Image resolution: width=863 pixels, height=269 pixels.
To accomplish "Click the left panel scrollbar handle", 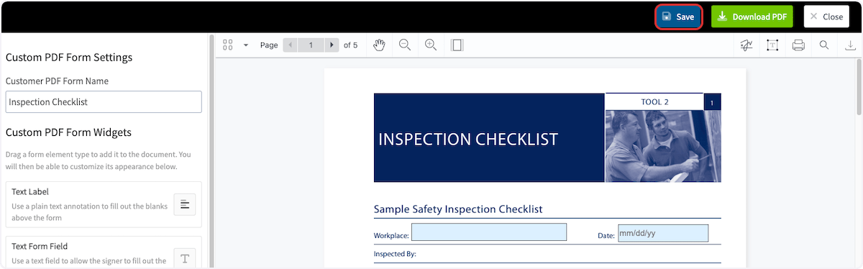I will pos(211,151).
